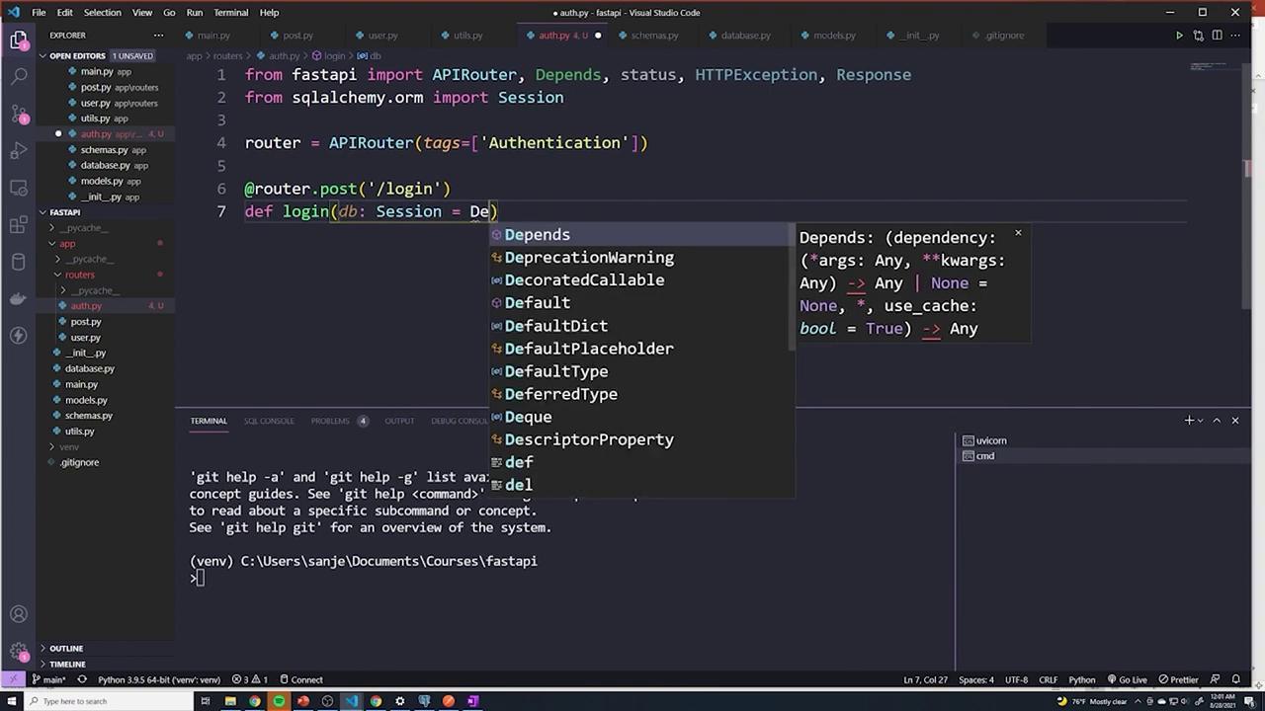
Task: Switch to the .gitignore editor tab
Action: [x=997, y=36]
